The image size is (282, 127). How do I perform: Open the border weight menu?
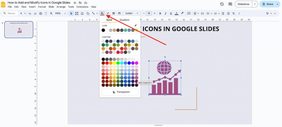(114, 13)
